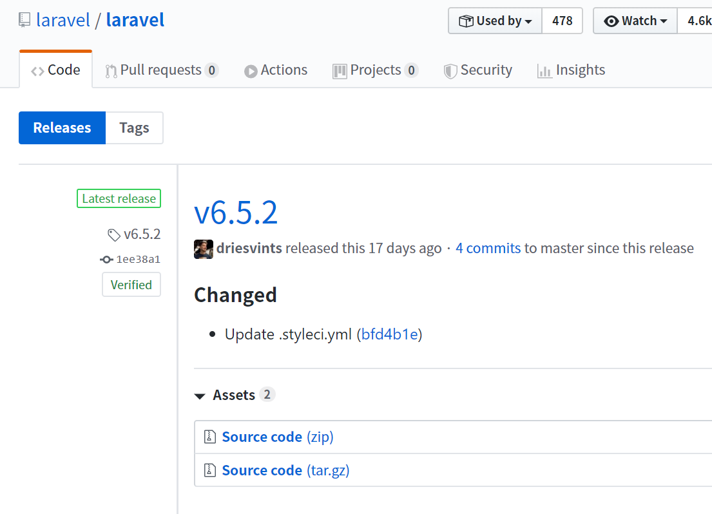712x514 pixels.
Task: Switch to the Tags tab
Action: point(133,128)
